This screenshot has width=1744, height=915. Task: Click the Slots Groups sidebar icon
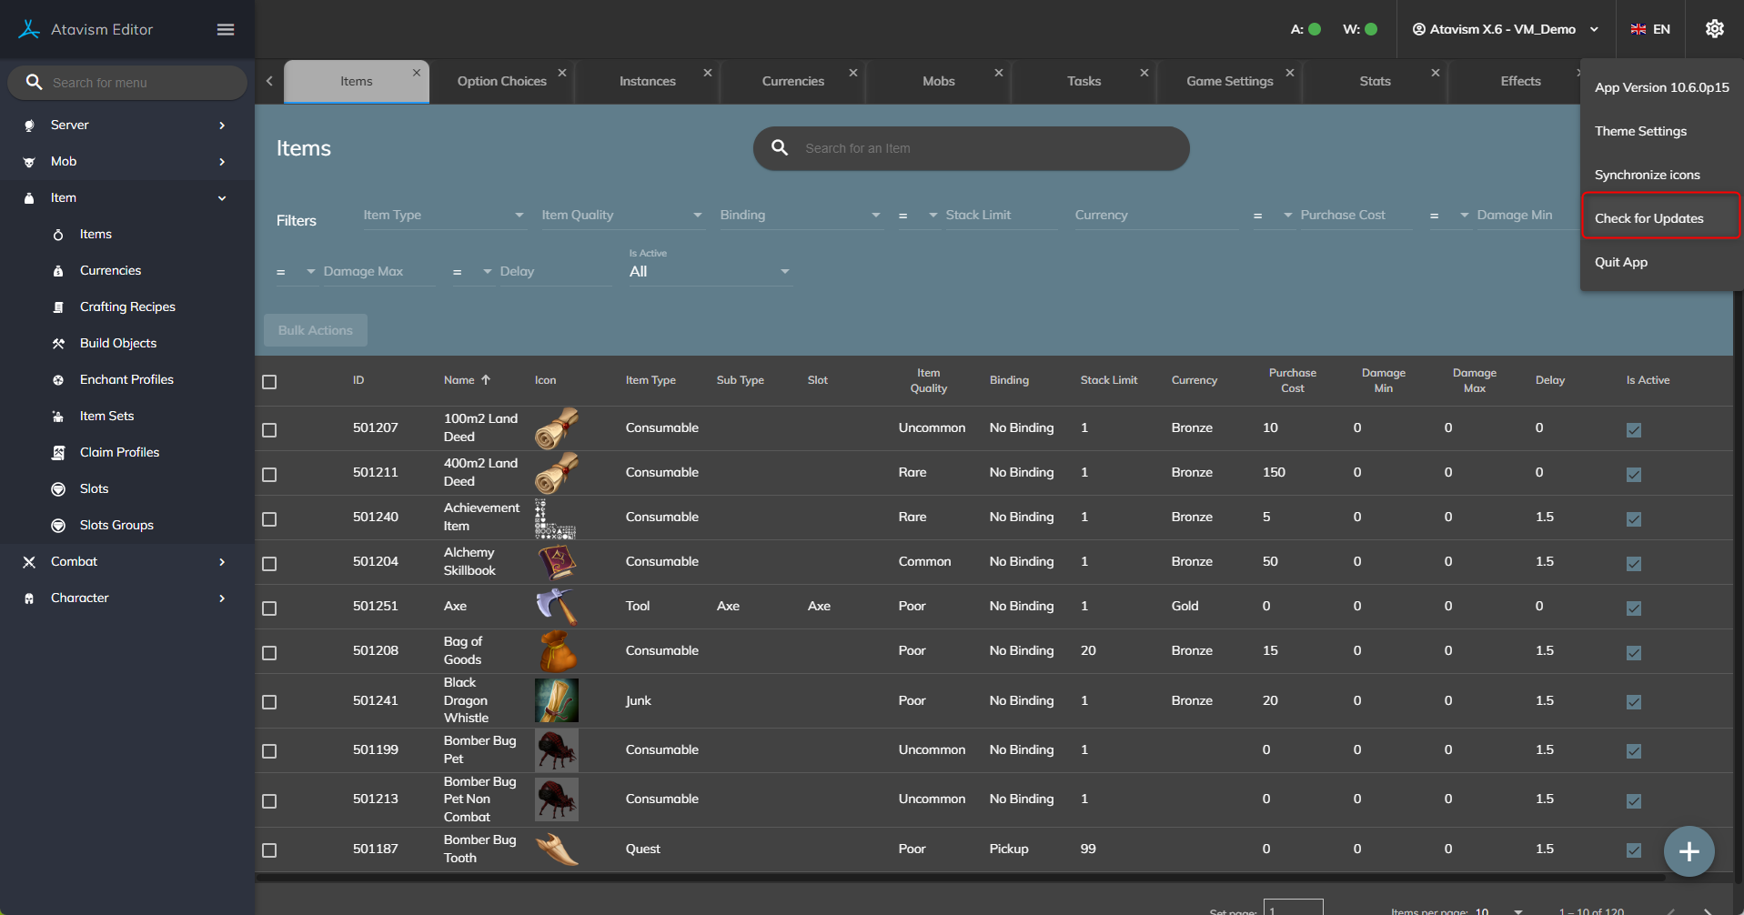(58, 526)
